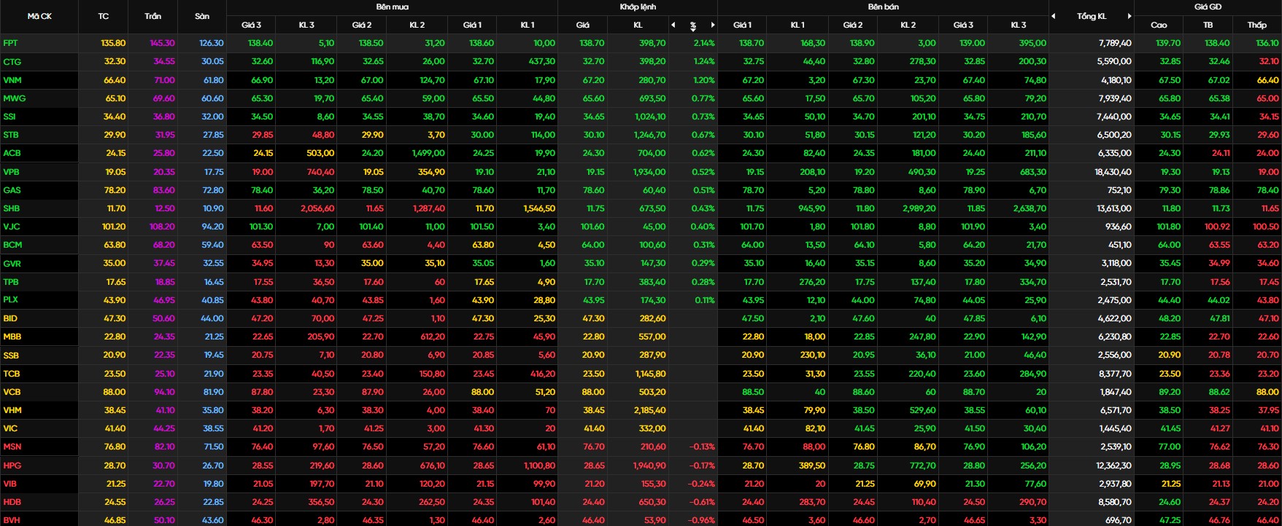Select the TCB ticker
Screen dimensions: 1282x526
(11, 374)
